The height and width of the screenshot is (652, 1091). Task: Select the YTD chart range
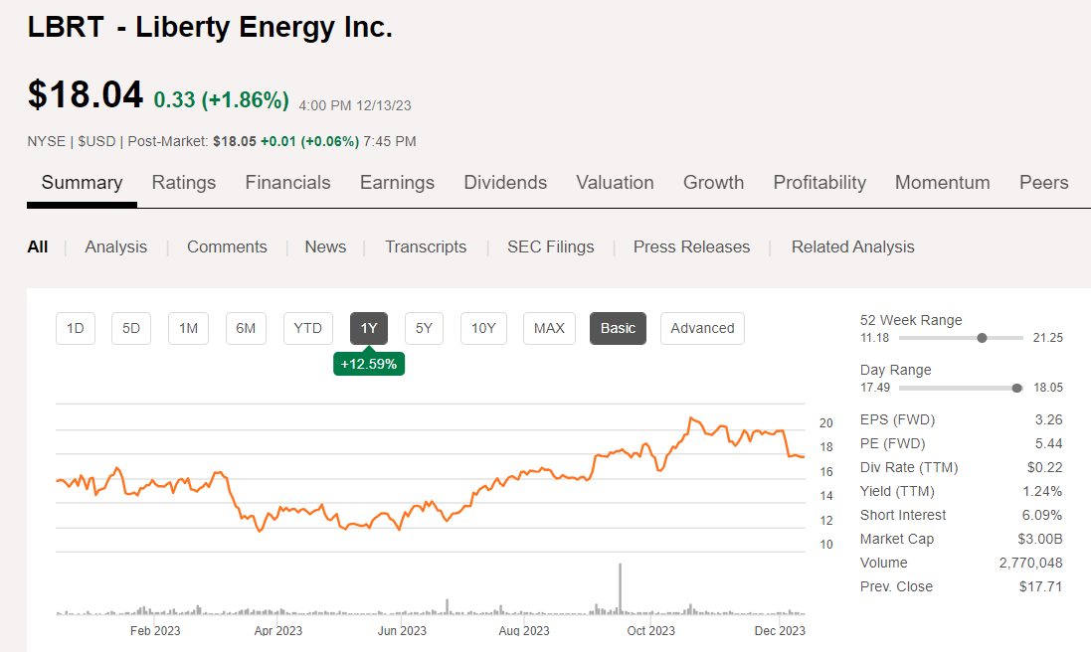click(x=307, y=328)
